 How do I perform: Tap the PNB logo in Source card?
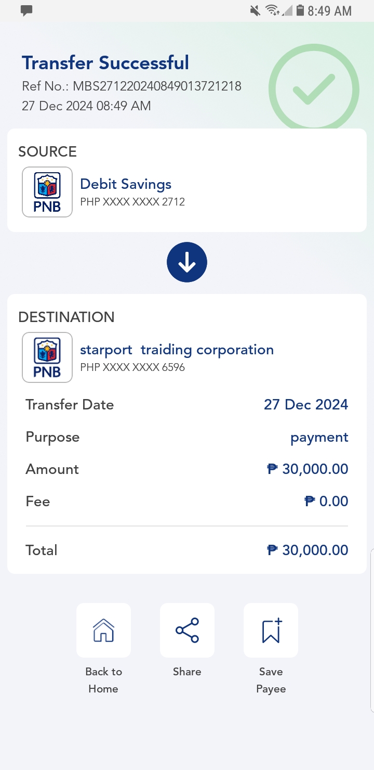pos(47,192)
